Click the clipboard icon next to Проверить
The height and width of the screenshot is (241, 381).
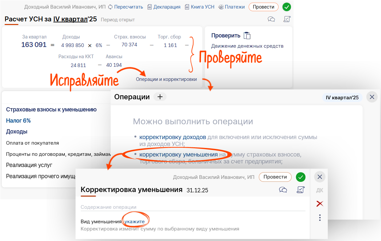click(247, 36)
